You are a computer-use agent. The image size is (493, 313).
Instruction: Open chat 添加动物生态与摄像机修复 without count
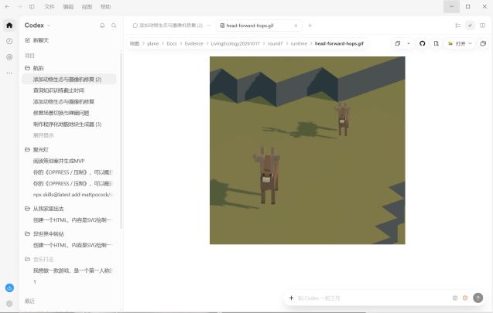(69, 102)
